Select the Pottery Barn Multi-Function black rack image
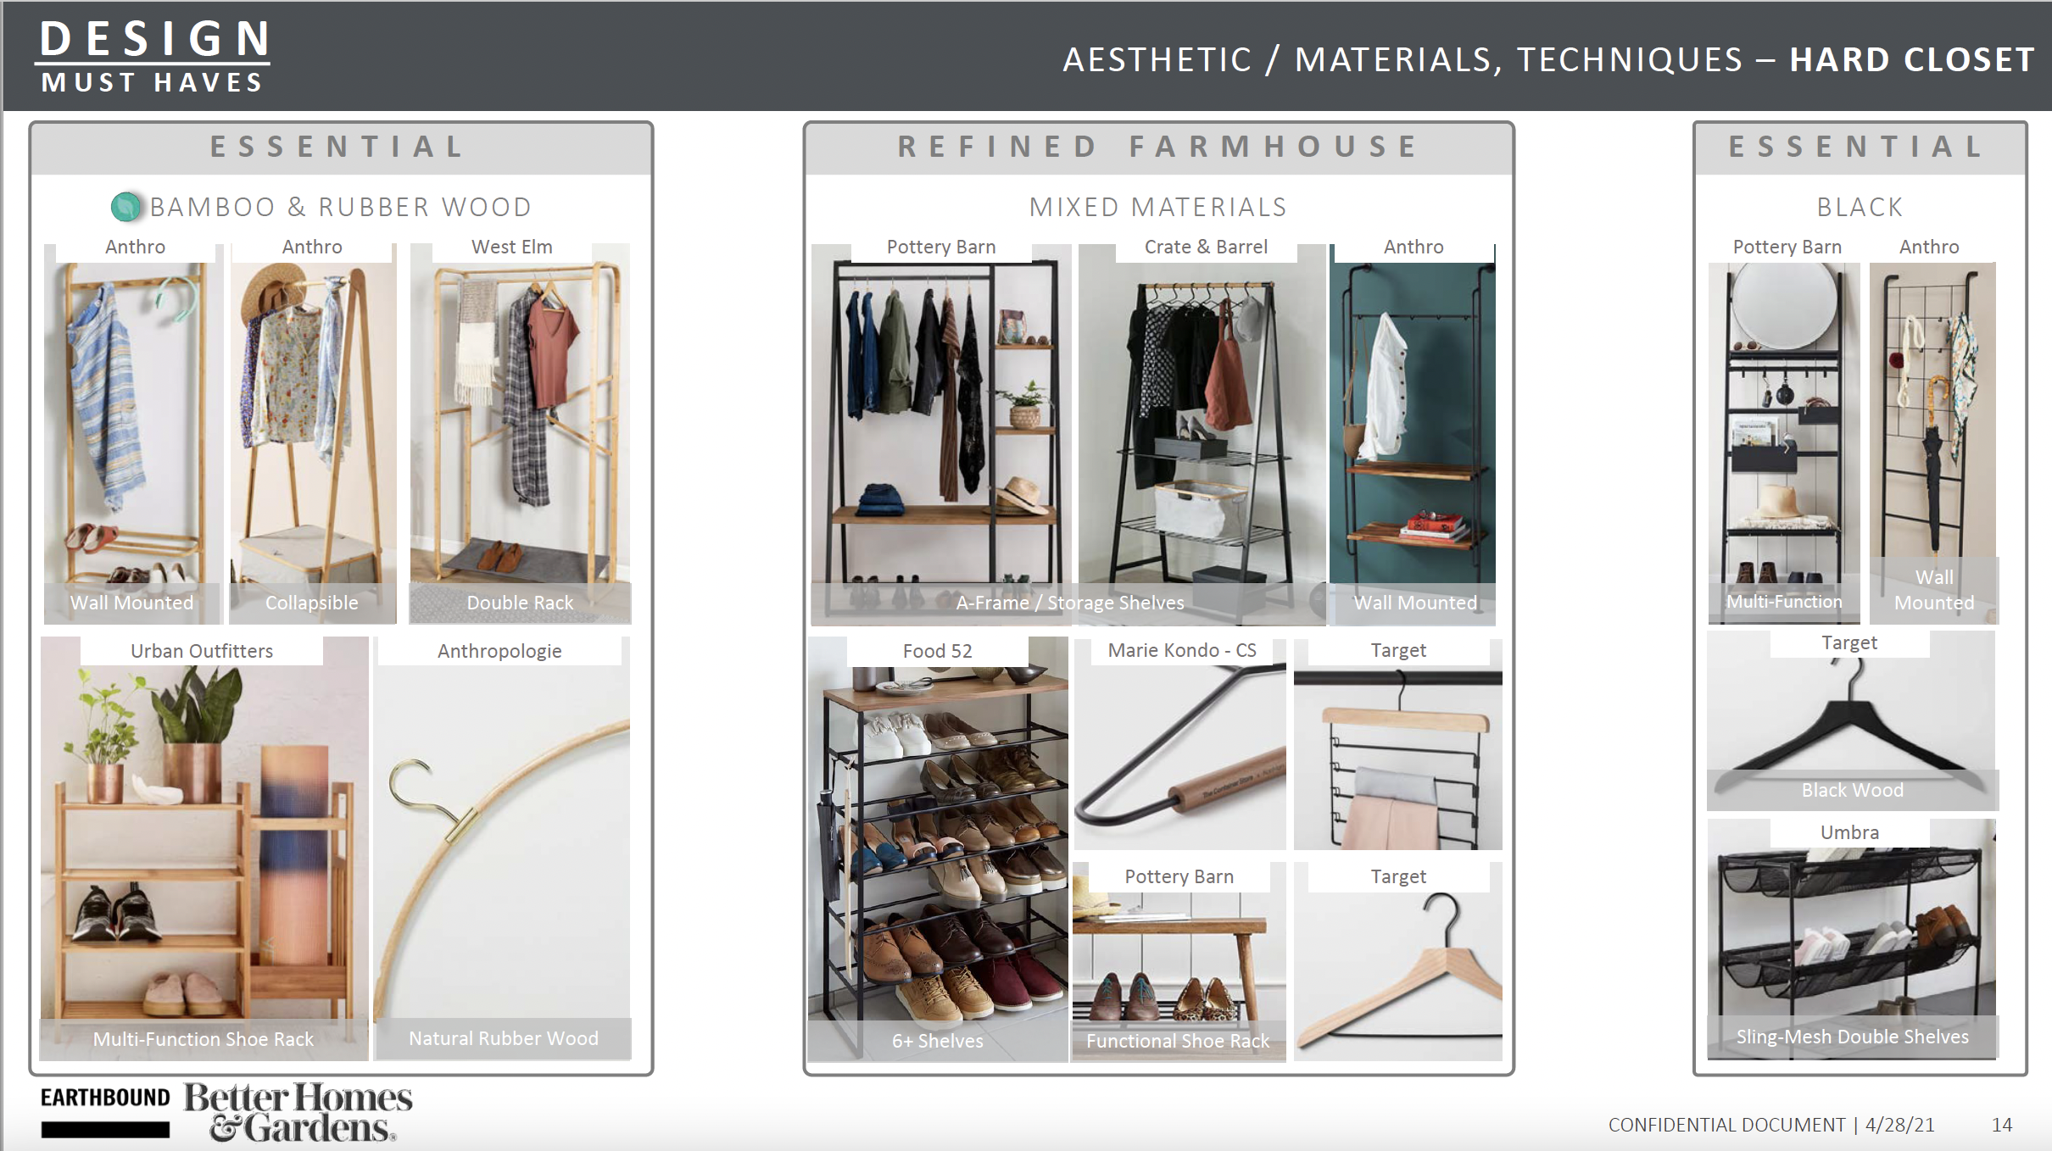Screen dimensions: 2052x1151 1784,442
